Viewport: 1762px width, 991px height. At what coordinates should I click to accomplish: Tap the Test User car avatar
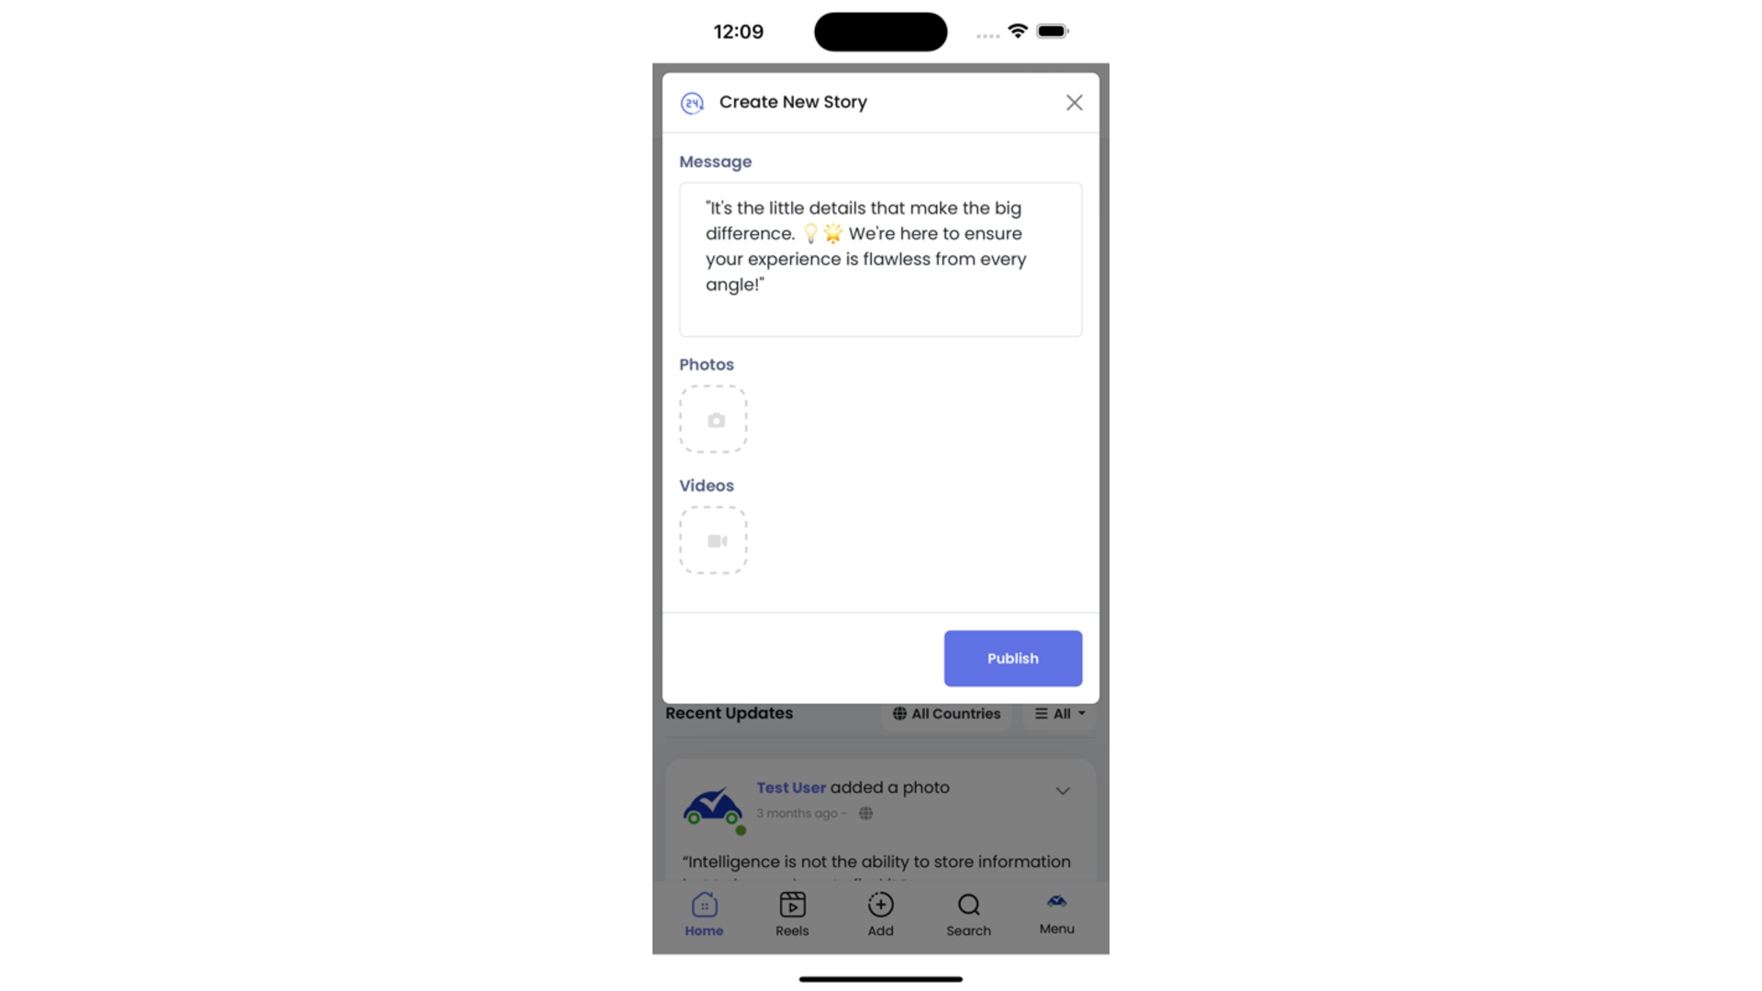coord(712,807)
